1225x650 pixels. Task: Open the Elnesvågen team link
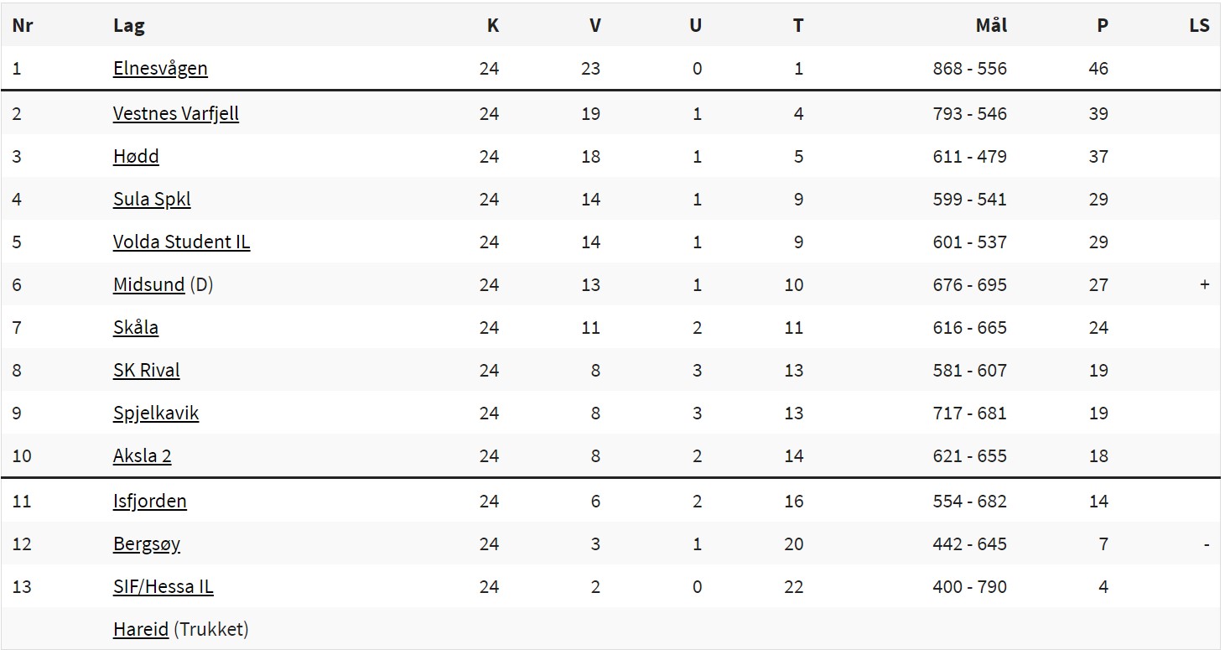[x=160, y=69]
